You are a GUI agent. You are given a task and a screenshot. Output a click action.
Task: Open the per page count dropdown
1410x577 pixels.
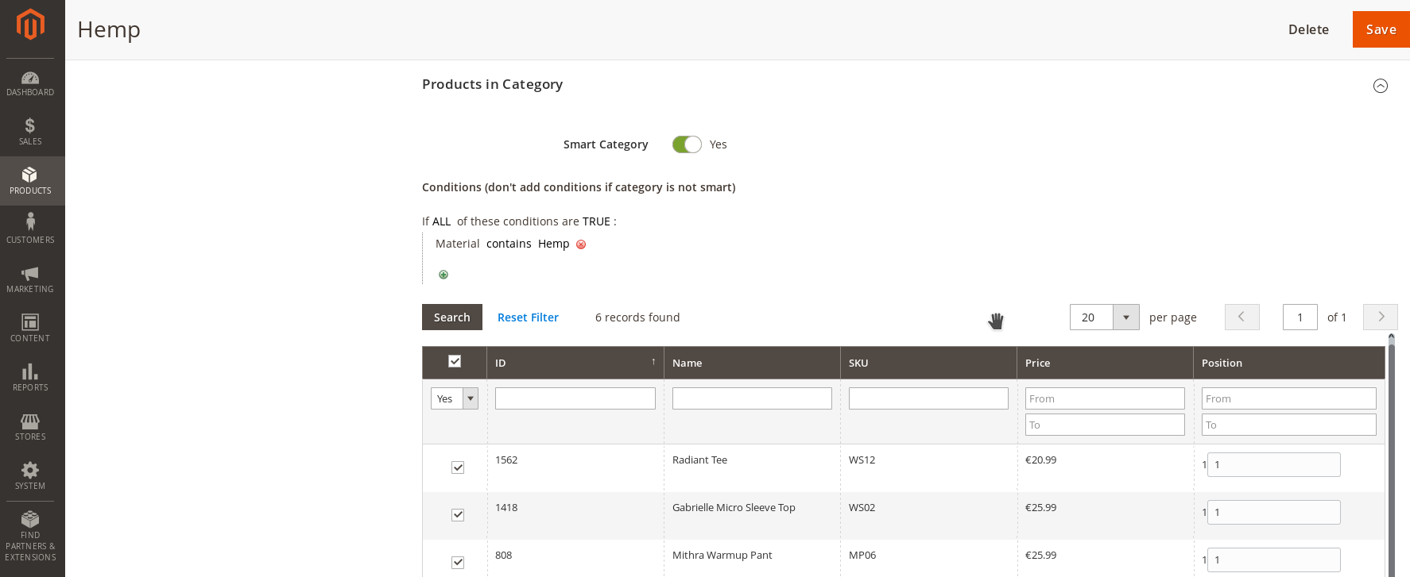1125,317
